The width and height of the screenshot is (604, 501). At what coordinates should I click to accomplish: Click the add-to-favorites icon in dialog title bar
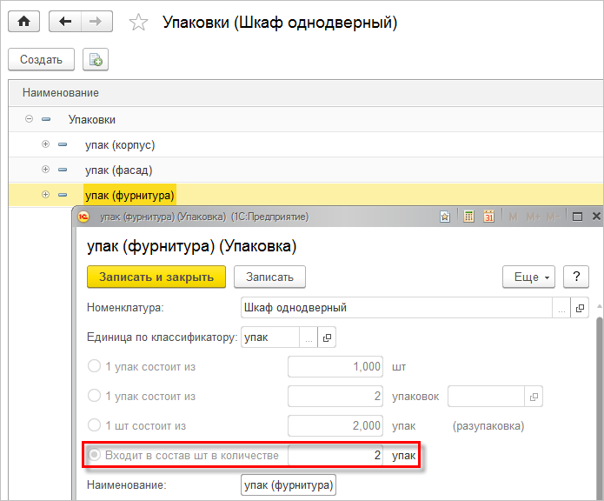[x=445, y=217]
